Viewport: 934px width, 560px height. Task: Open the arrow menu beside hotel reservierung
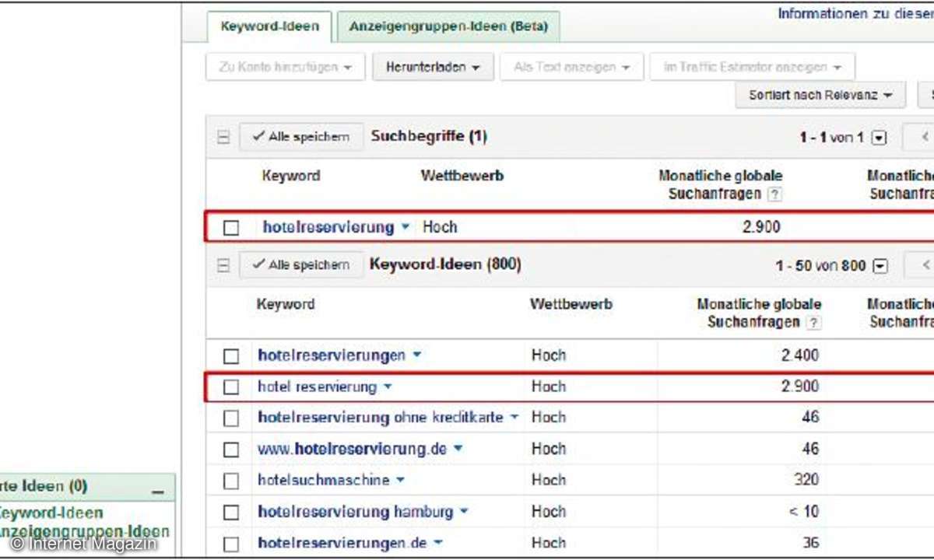pyautogui.click(x=388, y=387)
